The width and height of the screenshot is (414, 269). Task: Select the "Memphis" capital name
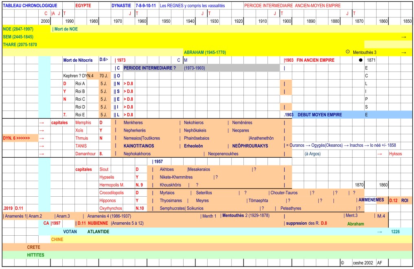[83, 123]
